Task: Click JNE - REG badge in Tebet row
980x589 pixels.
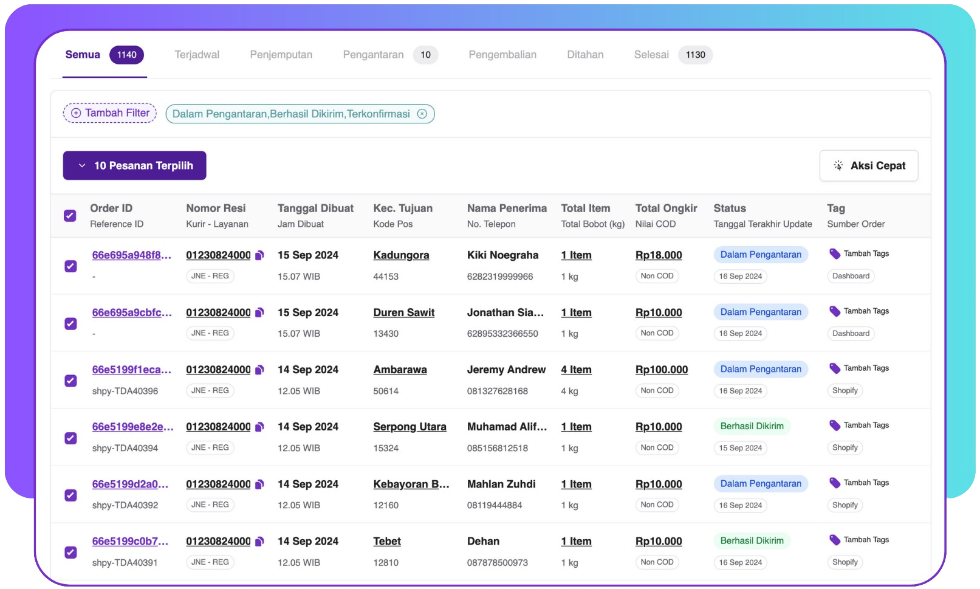Action: [x=210, y=562]
